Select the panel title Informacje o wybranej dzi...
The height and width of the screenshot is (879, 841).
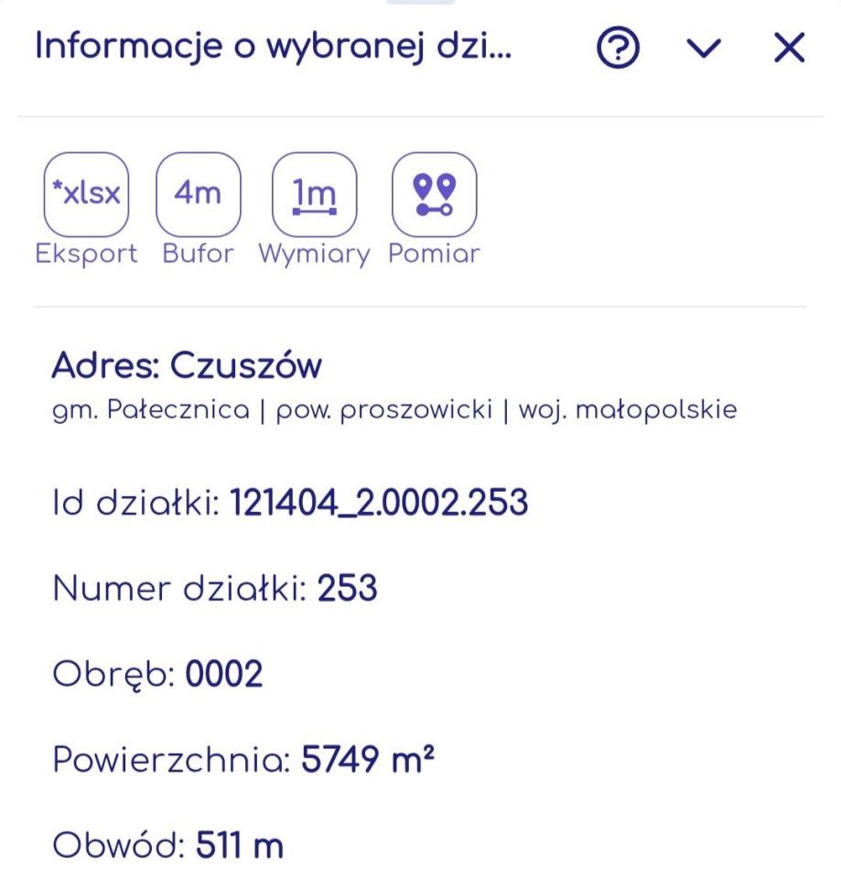point(275,46)
